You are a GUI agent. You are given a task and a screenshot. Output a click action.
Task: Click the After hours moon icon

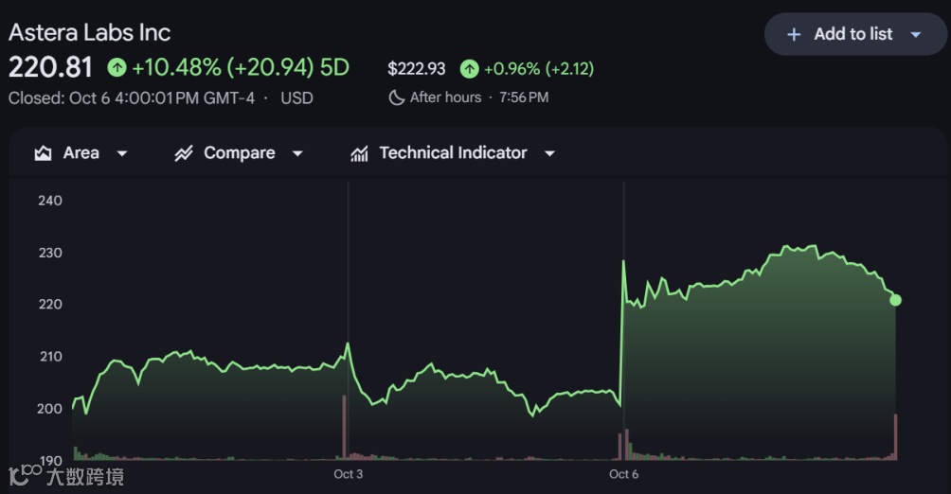(x=397, y=97)
